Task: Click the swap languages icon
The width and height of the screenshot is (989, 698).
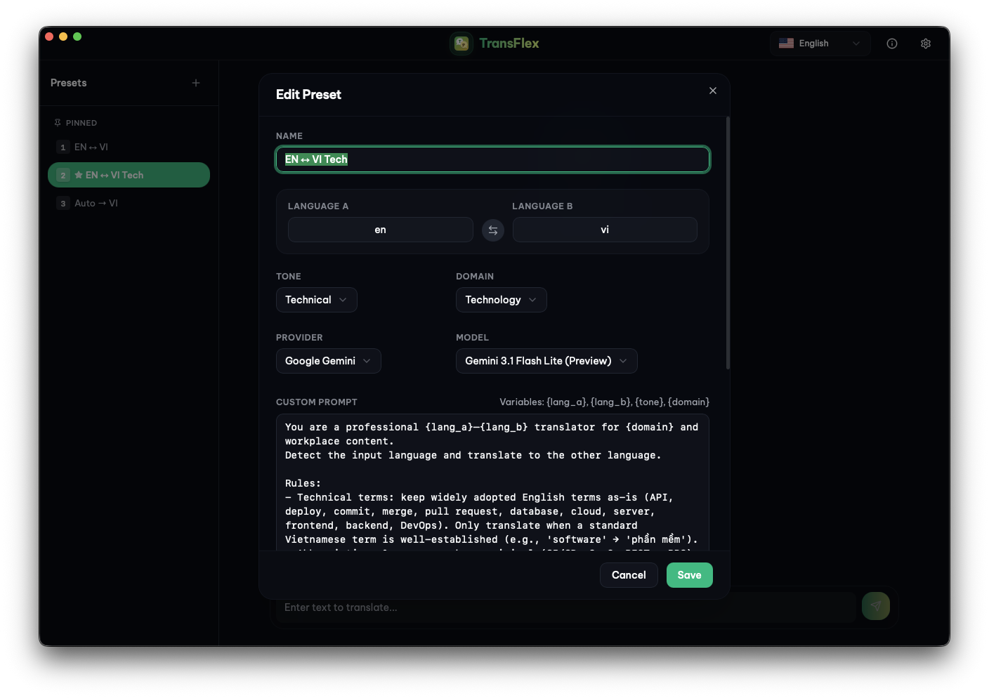Action: (493, 230)
